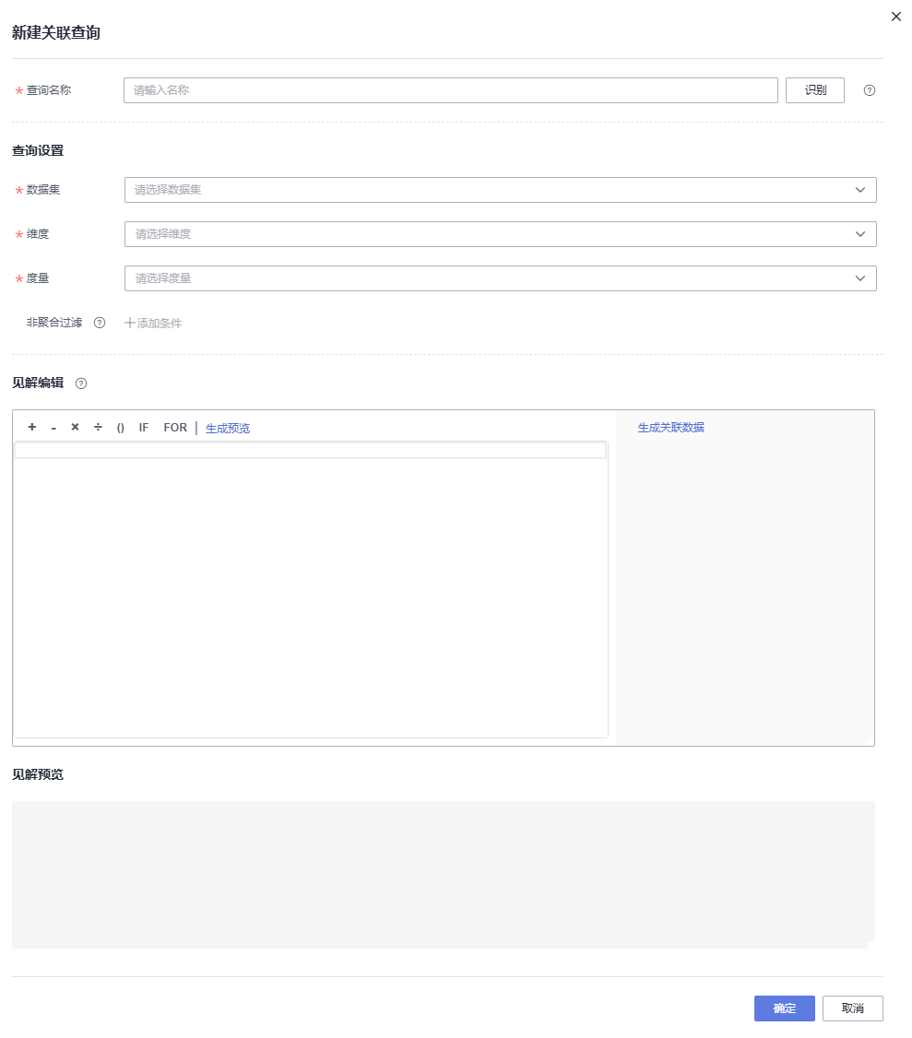Cancel with the 取消 button
Screen dimensions: 912x1038
click(x=852, y=1009)
